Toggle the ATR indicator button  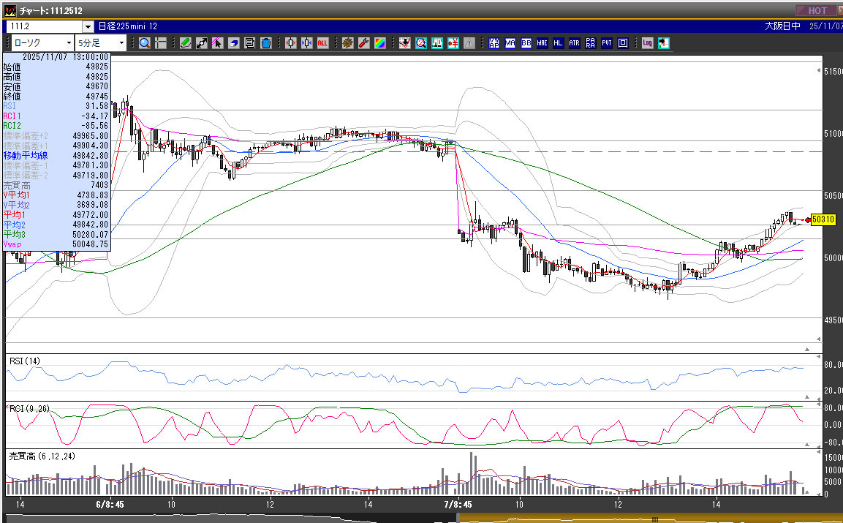575,43
